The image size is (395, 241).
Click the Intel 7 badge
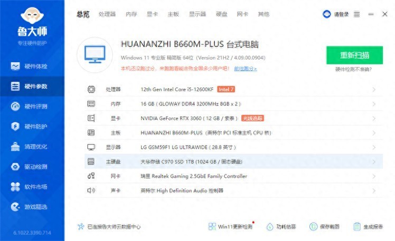pos(226,89)
